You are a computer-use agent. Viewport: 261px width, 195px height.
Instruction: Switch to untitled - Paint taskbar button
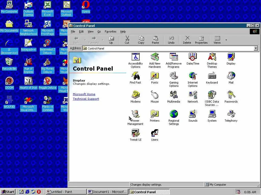tap(66, 192)
